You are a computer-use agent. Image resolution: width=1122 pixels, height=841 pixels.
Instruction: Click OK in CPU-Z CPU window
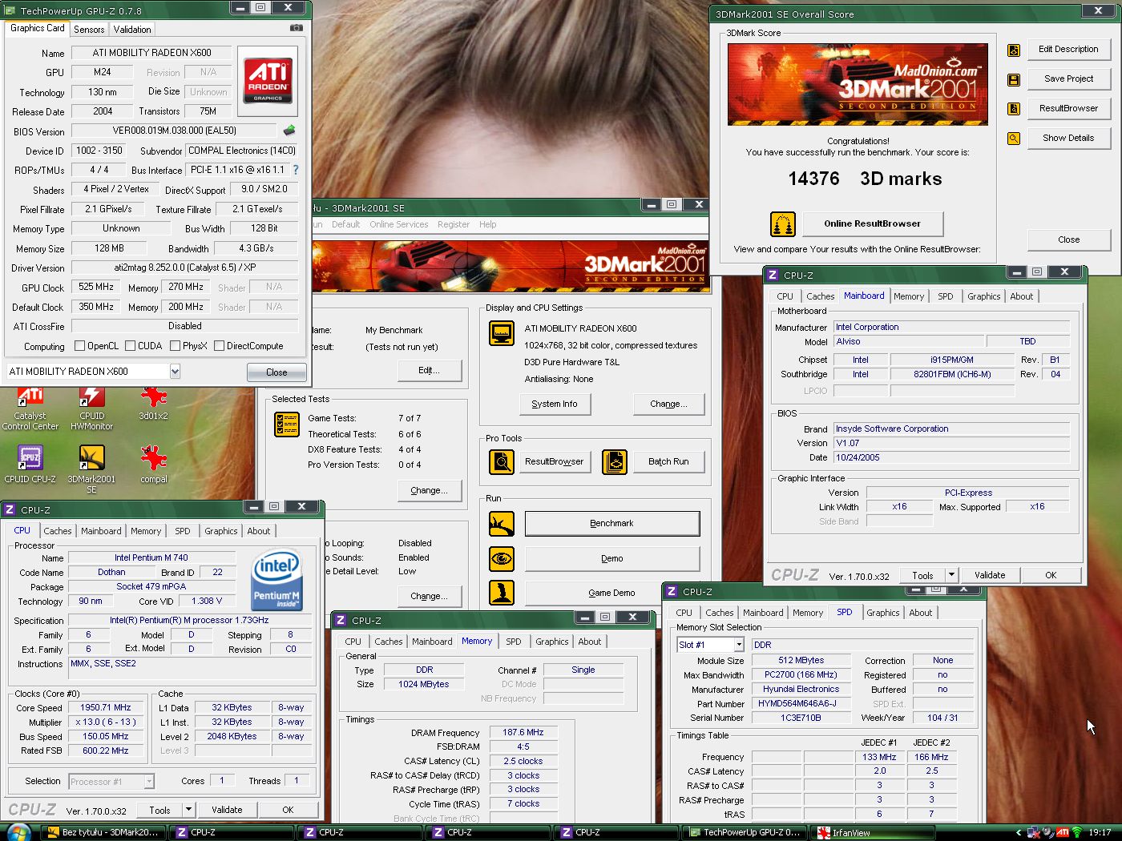(x=288, y=810)
